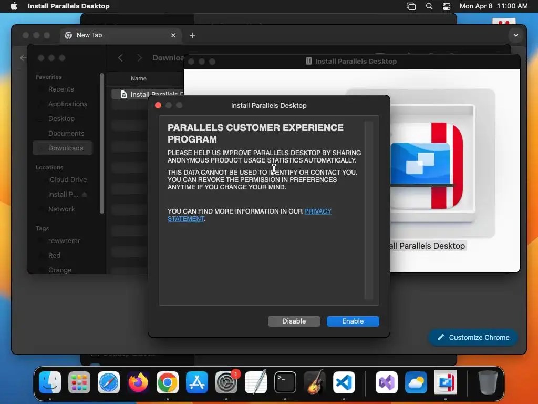Select Downloads in Finder sidebar
538x404 pixels.
point(63,148)
